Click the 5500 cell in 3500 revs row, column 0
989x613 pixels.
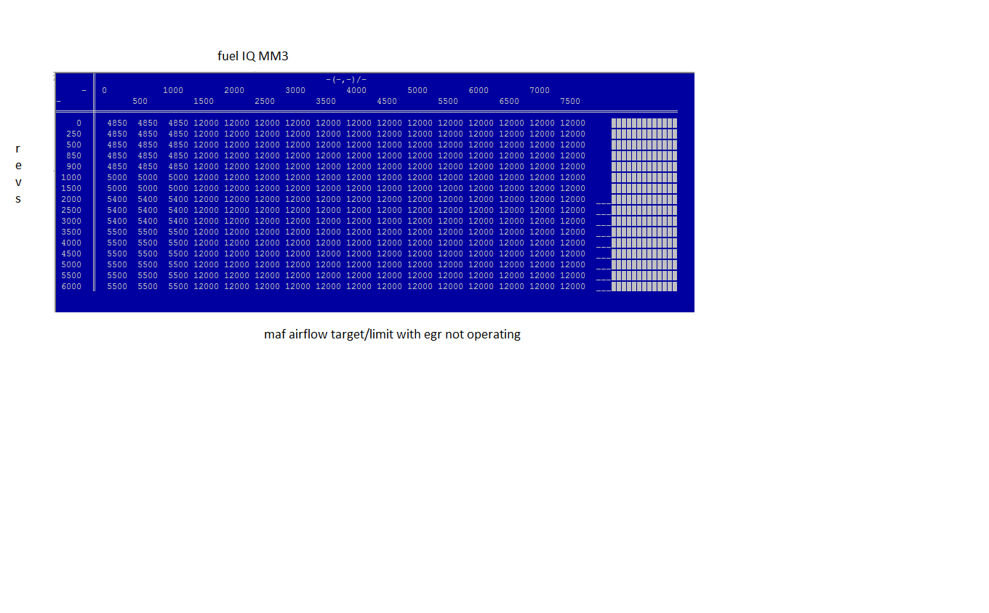point(117,232)
